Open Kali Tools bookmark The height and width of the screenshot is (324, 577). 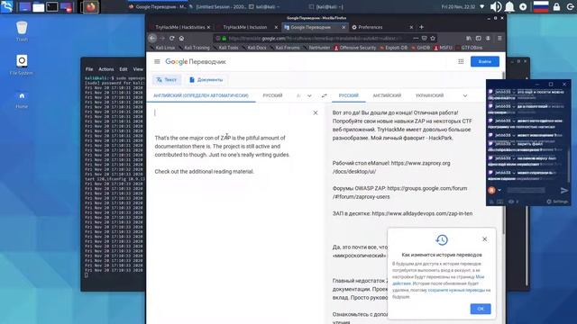[226, 48]
